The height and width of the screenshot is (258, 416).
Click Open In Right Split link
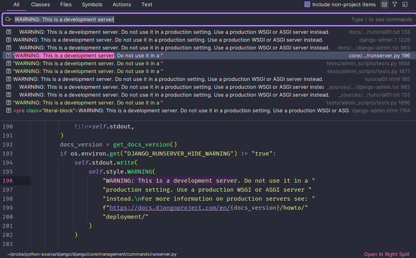click(x=387, y=254)
